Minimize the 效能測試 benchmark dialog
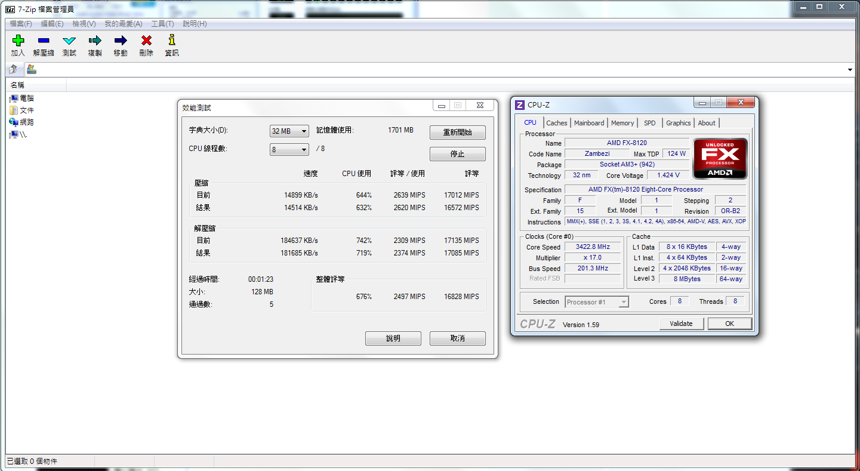 click(442, 106)
